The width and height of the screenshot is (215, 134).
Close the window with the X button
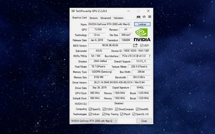148,11
